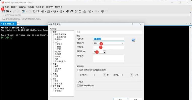Select 登录脚本 in category tree
The height and width of the screenshot is (100, 192).
[x=58, y=39]
